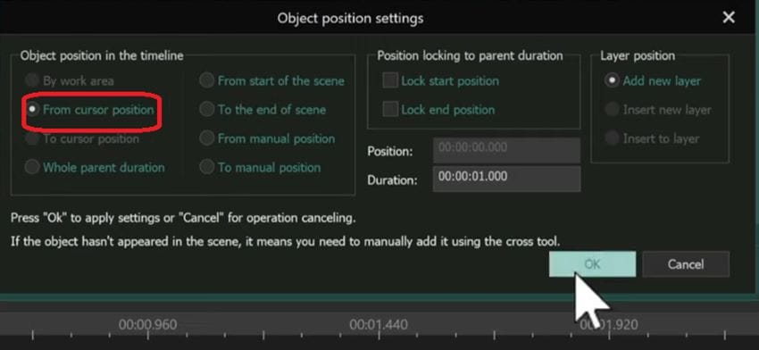
Task: Click the 00:00.960 timeline mark
Action: pyautogui.click(x=147, y=324)
